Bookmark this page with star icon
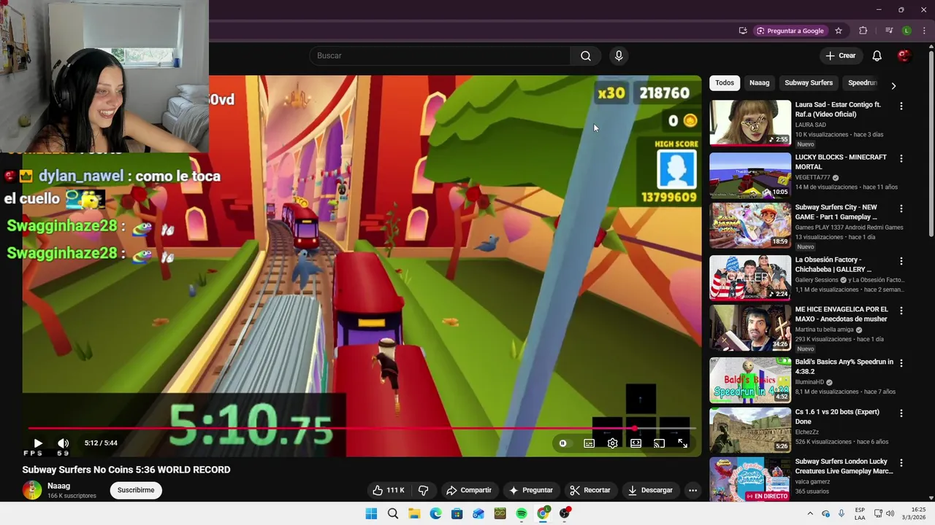935x525 pixels. tap(839, 31)
